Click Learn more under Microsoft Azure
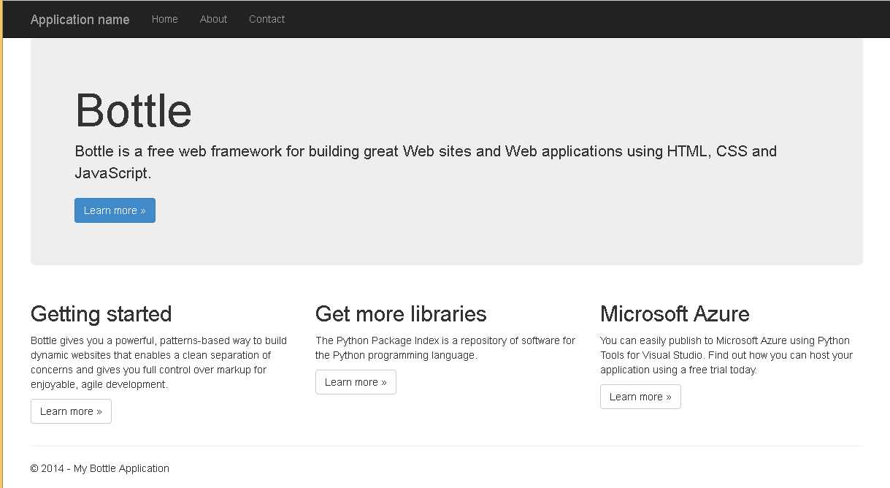This screenshot has width=890, height=488. 640,397
